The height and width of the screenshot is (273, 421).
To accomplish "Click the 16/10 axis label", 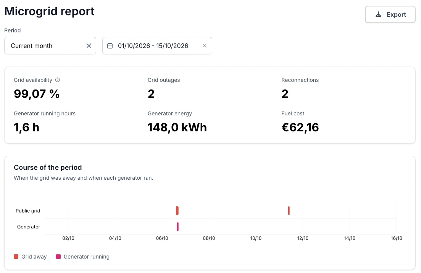I will click(397, 238).
